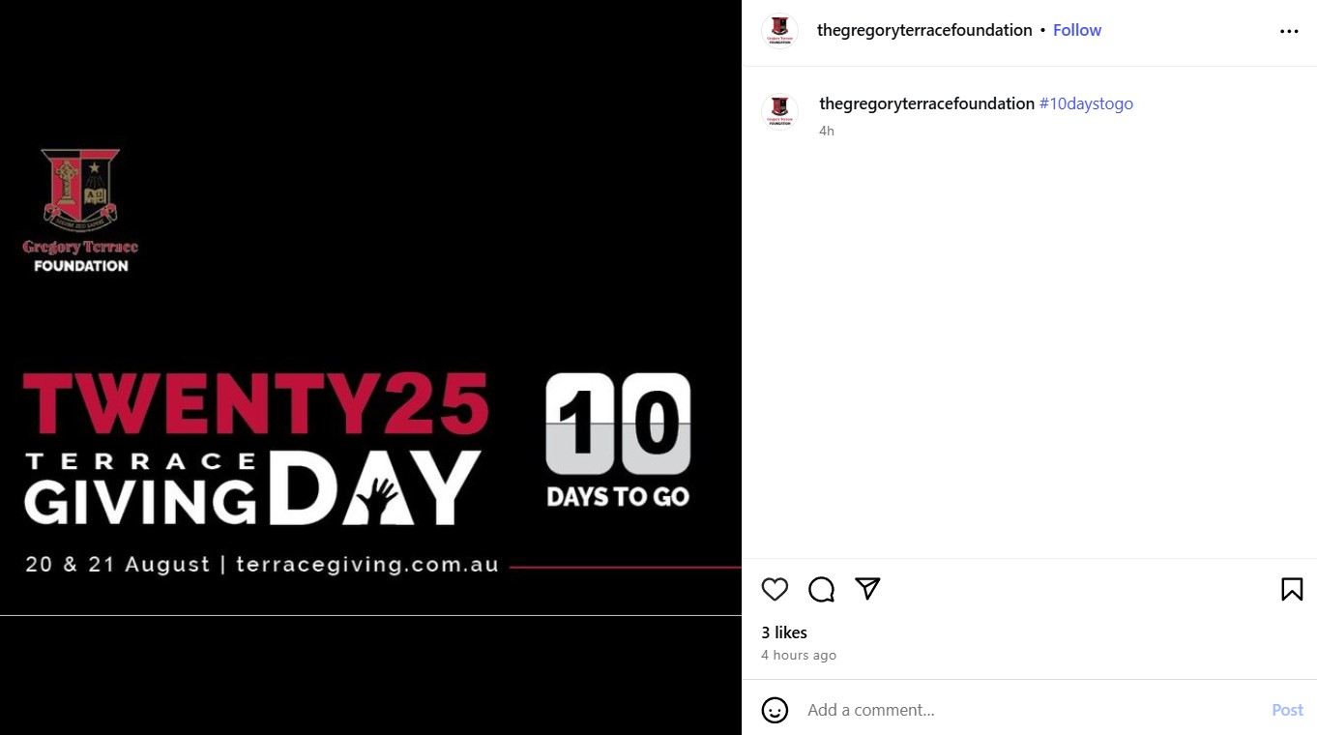
Task: Click the 10 days to go counter
Action: [618, 441]
